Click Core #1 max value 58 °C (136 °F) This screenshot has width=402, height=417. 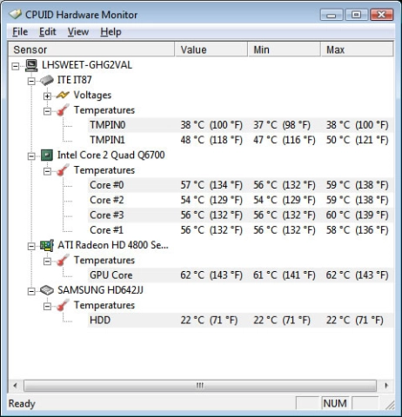[x=357, y=230]
